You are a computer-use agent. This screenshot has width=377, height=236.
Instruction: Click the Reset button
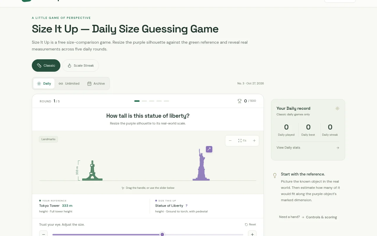coord(250,224)
